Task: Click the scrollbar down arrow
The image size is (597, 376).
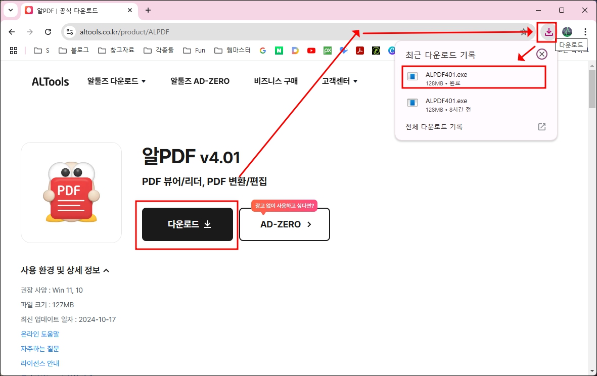Action: tap(592, 370)
